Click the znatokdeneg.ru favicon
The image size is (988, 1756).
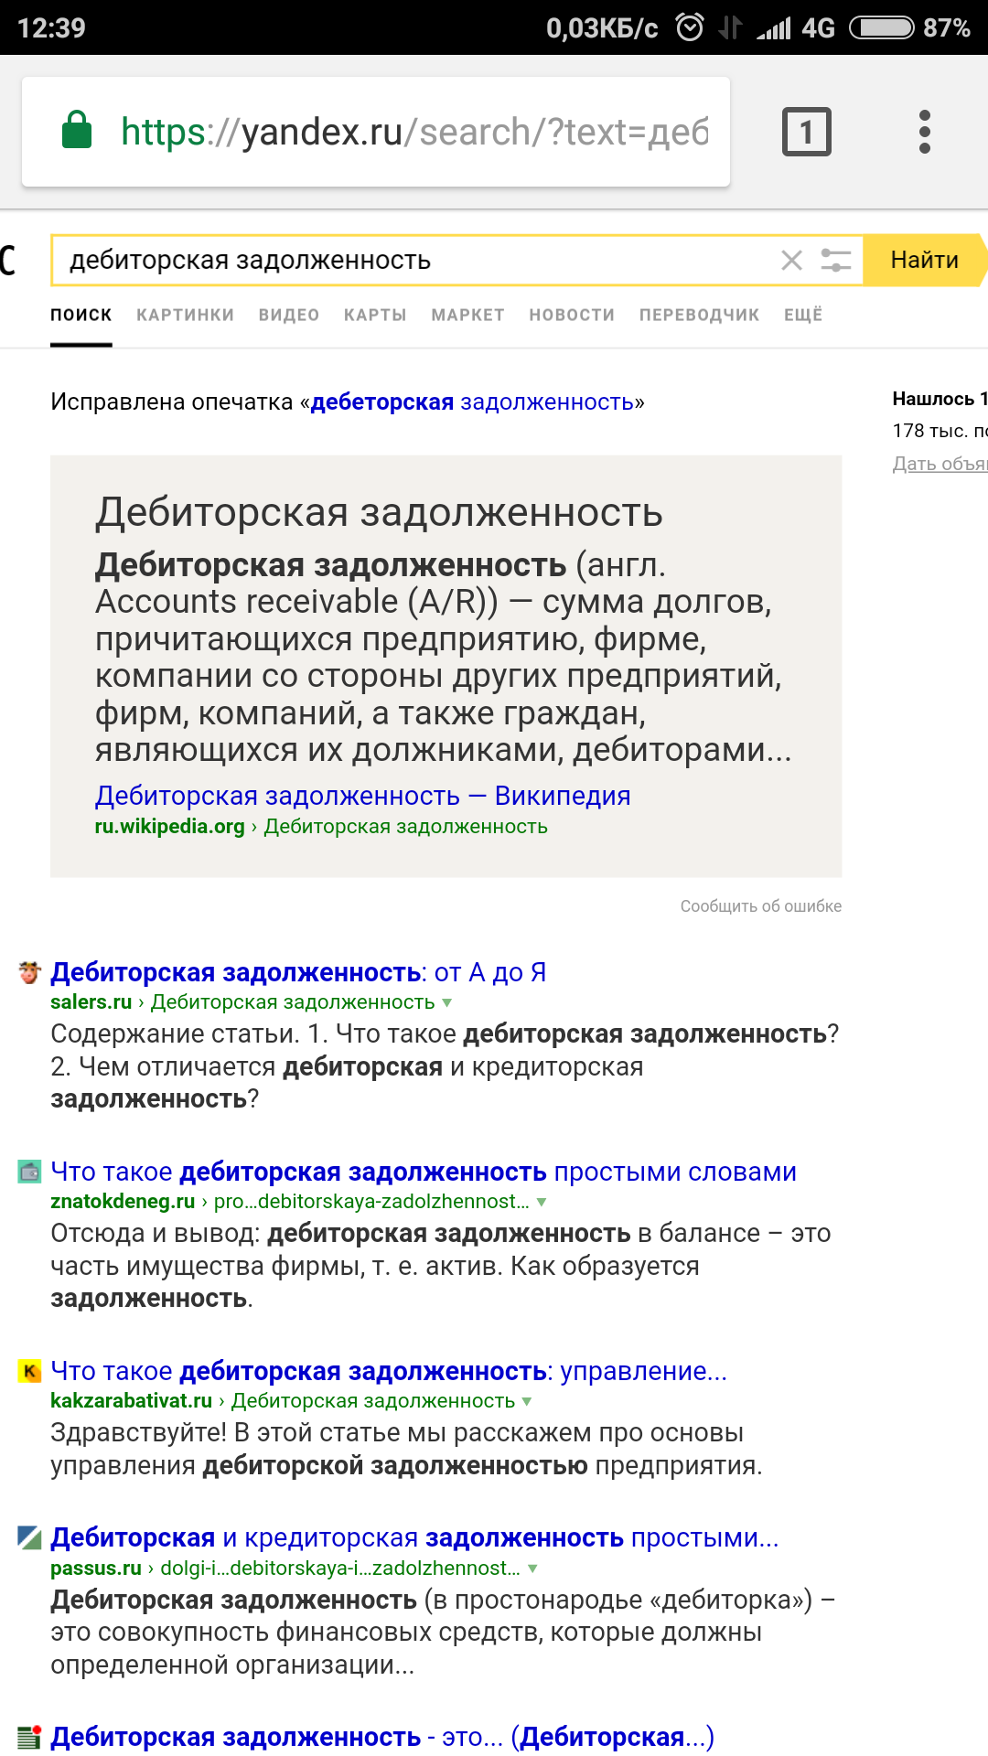29,1172
